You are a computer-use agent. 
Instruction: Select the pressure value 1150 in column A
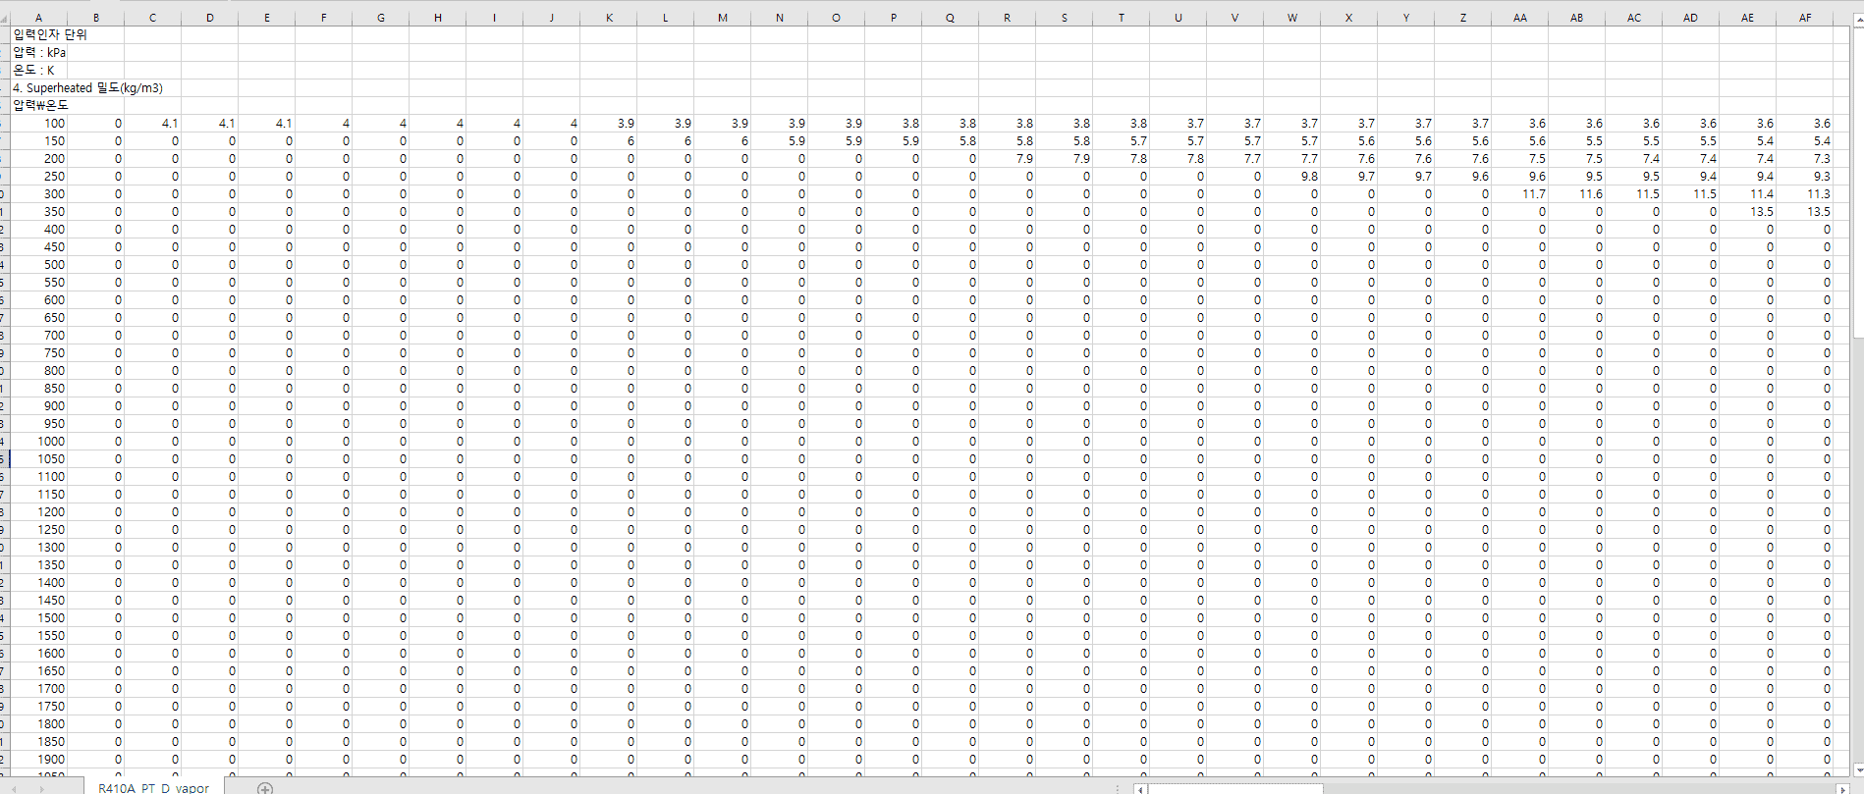(x=38, y=494)
